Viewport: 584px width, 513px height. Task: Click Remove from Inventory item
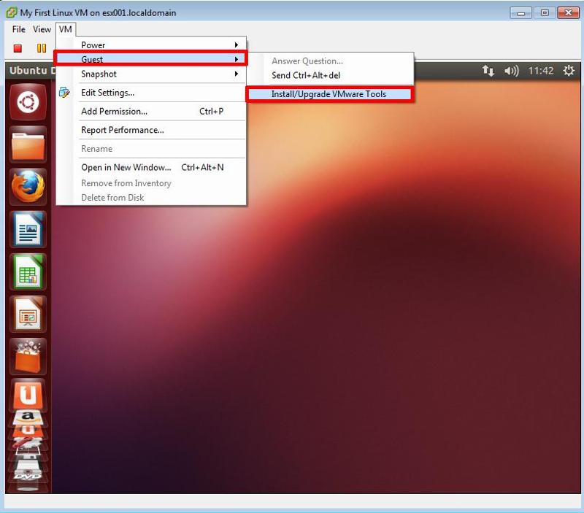point(151,182)
